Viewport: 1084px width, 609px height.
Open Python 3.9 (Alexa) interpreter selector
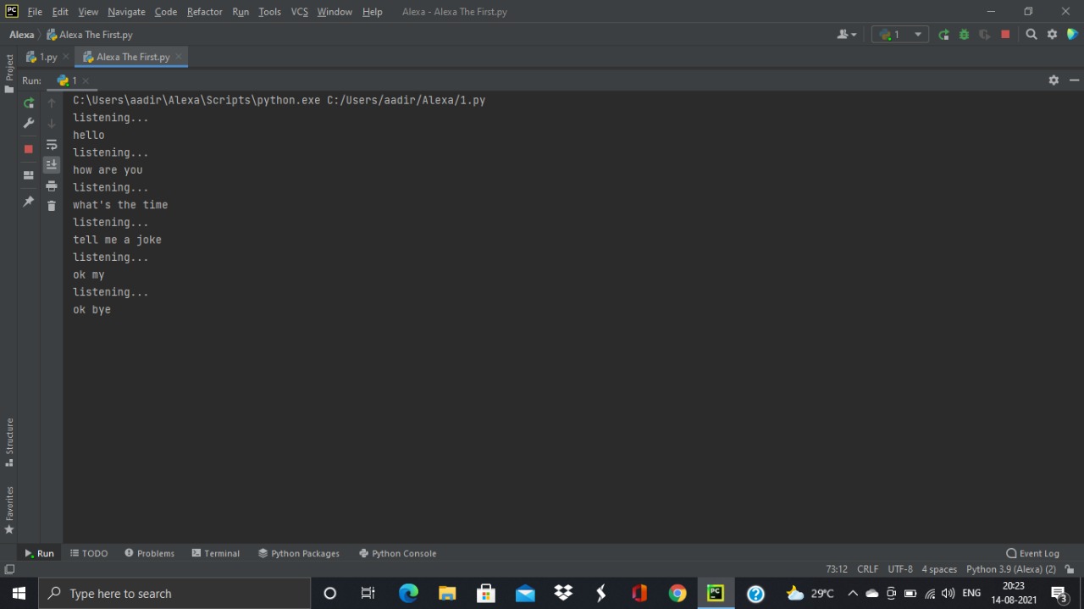1010,569
